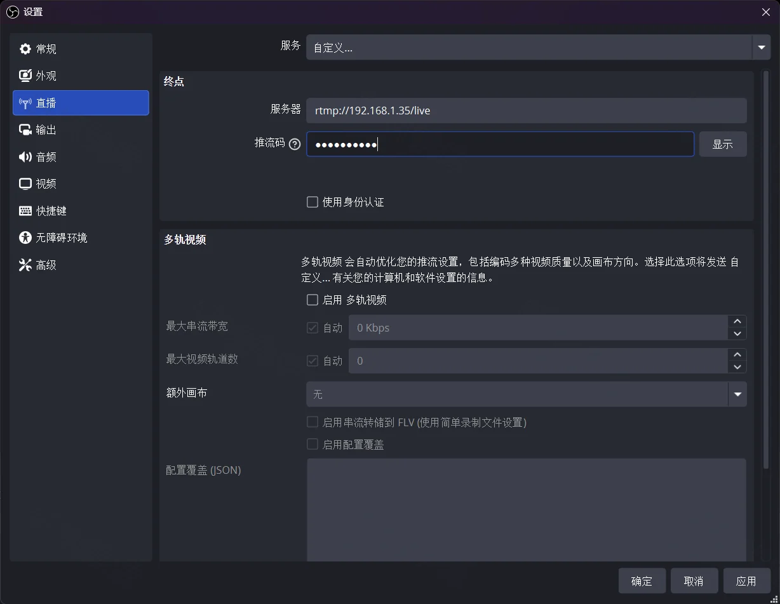Screen dimensions: 780x604
Task: Open the 无障碍环境 settings tab
Action: click(x=81, y=238)
